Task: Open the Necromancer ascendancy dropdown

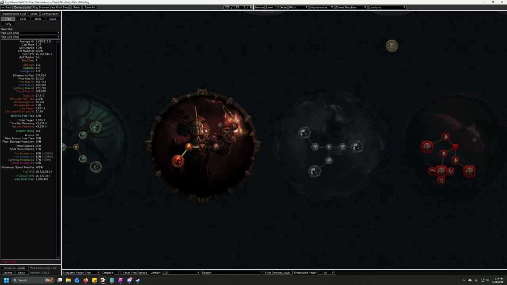Action: pyautogui.click(x=321, y=7)
